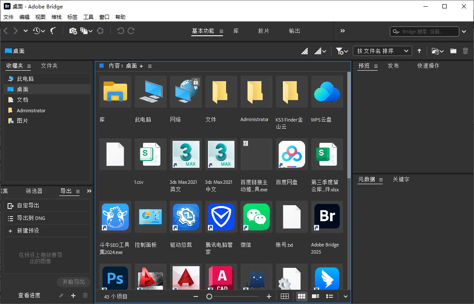
Task: Select the WPS云盘 thumbnail
Action: pyautogui.click(x=327, y=92)
